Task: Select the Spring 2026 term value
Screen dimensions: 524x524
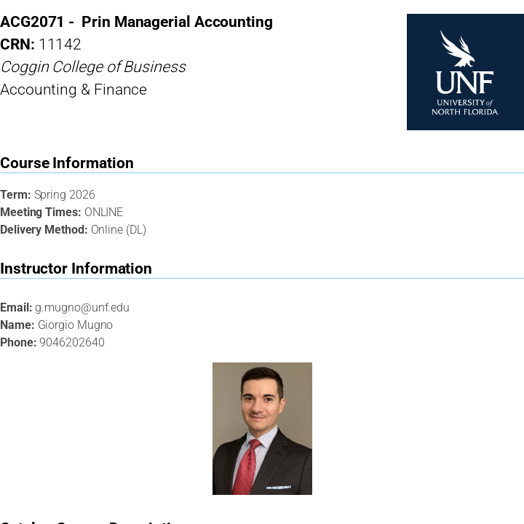Action: click(65, 195)
